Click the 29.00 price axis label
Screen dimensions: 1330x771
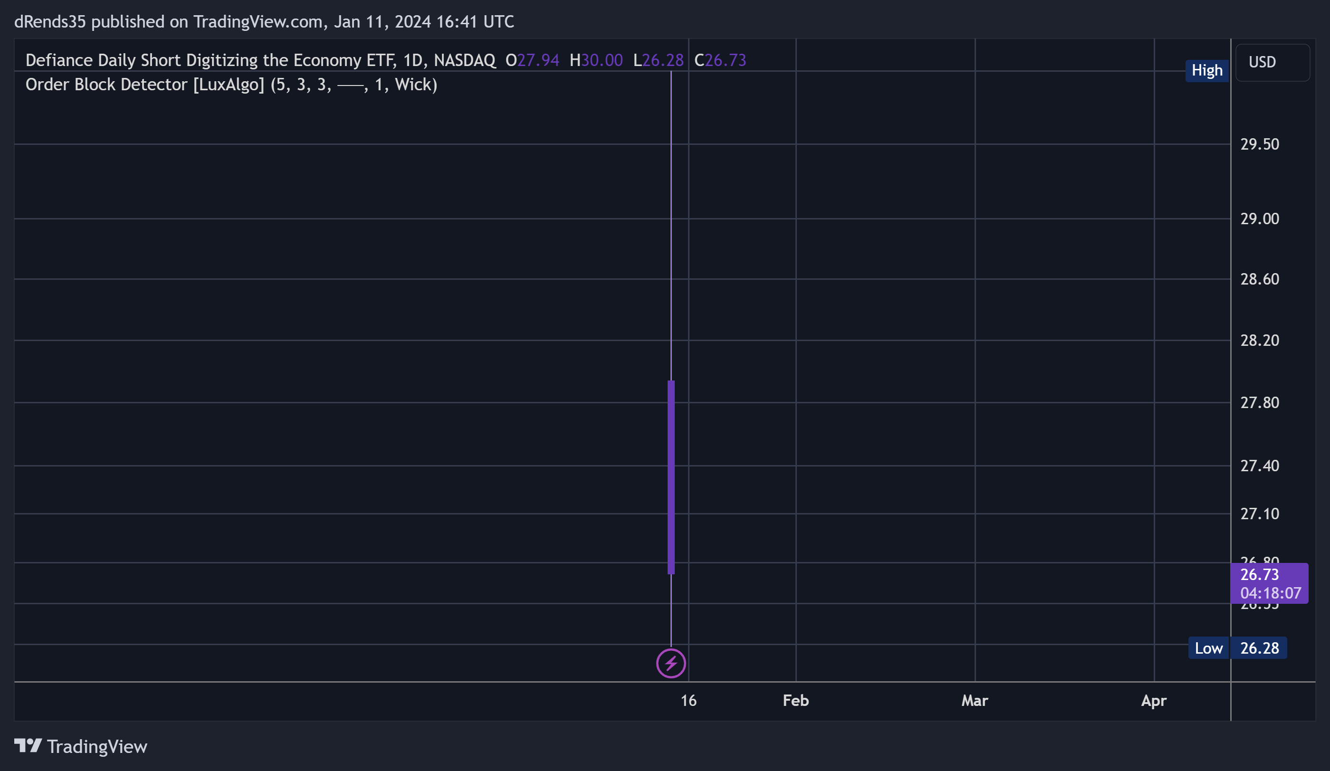coord(1259,219)
